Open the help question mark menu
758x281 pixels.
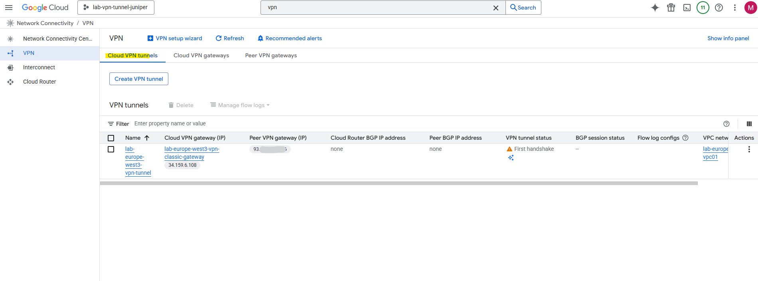(719, 8)
